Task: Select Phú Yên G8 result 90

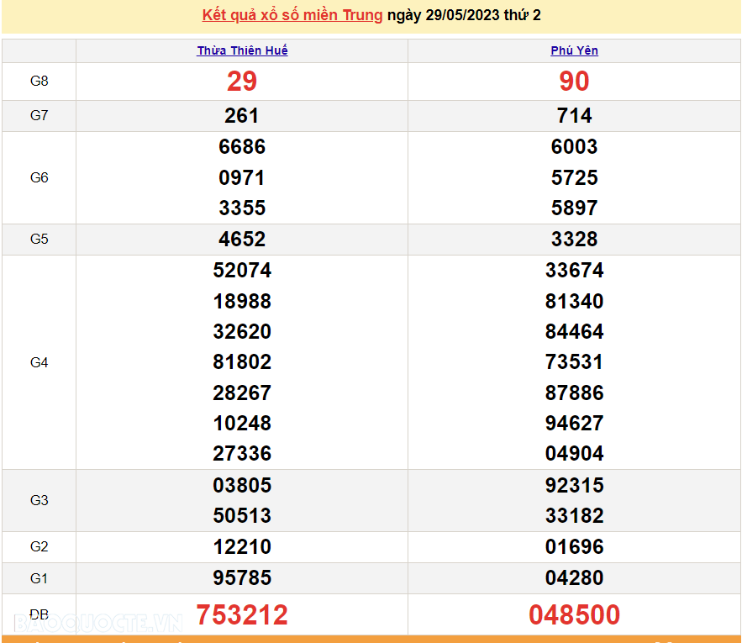Action: tap(574, 82)
